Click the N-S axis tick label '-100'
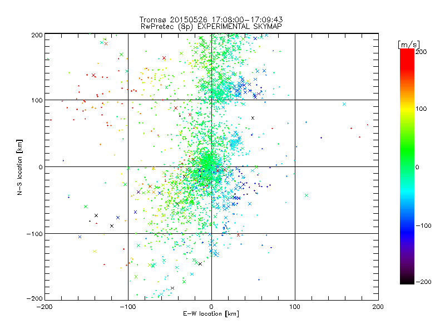This screenshot has width=445, height=334. pyautogui.click(x=34, y=234)
